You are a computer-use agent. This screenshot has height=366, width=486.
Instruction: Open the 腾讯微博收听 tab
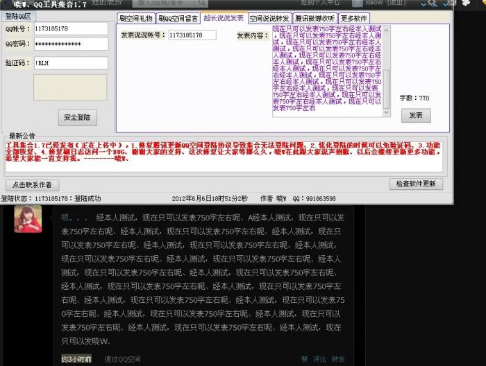tap(315, 19)
